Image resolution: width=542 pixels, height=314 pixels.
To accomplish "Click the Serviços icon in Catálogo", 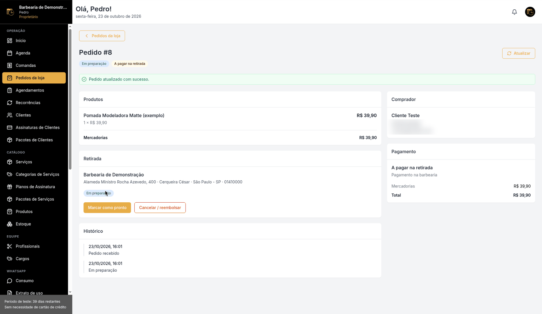I will coord(10,162).
